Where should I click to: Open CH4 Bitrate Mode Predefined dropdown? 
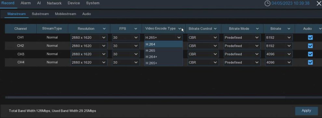point(242,62)
